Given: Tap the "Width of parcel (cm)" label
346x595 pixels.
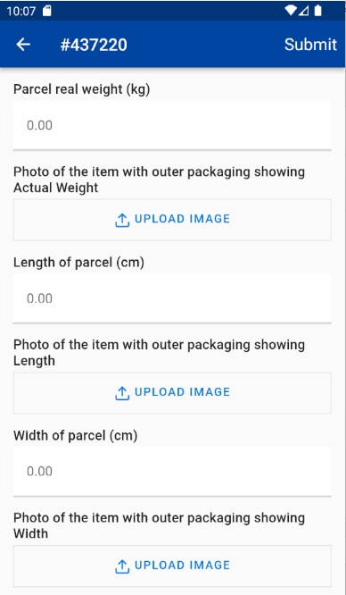Looking at the screenshot, I should click(76, 436).
